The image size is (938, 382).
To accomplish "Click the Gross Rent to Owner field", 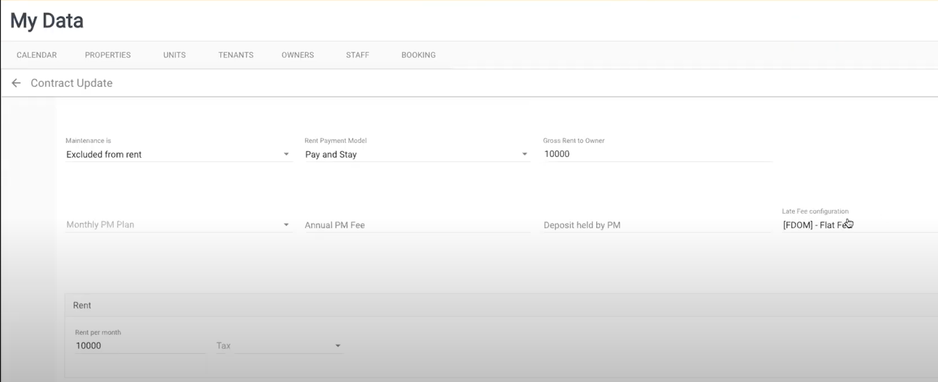I will click(x=657, y=154).
